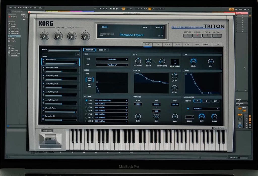Switch to the OSC 2 SET tab

coord(102,50)
